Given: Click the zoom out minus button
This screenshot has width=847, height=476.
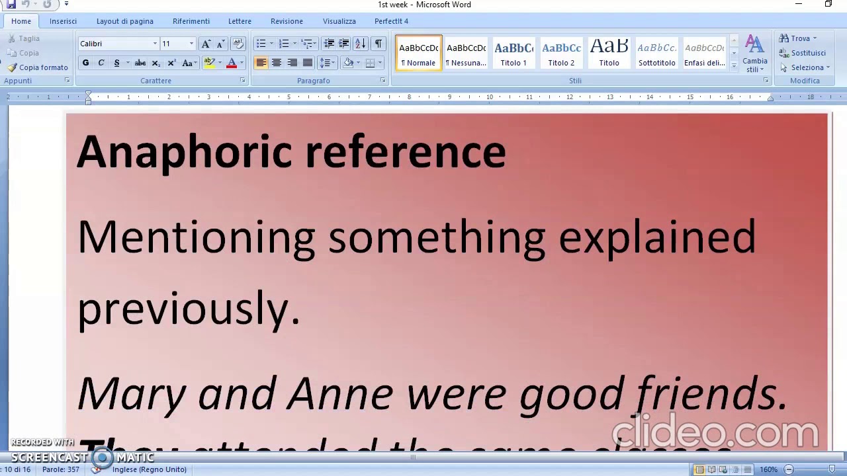Looking at the screenshot, I should (789, 469).
